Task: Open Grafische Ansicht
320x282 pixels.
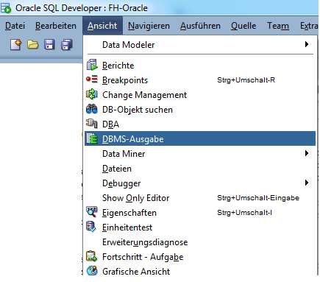Action: (200, 271)
